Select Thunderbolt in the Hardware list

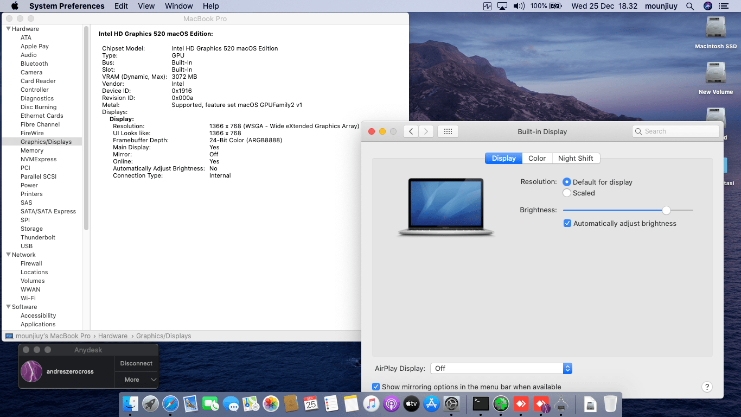(38, 237)
